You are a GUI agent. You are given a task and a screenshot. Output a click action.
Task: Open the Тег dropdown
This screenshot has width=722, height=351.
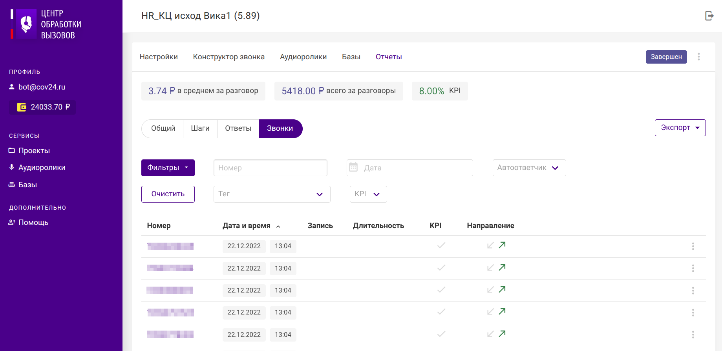point(272,194)
